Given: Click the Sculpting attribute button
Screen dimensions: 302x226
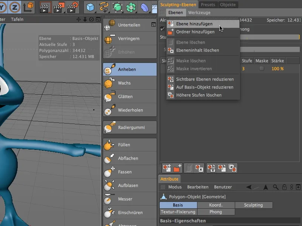Looking at the screenshot, I should coord(253,205).
